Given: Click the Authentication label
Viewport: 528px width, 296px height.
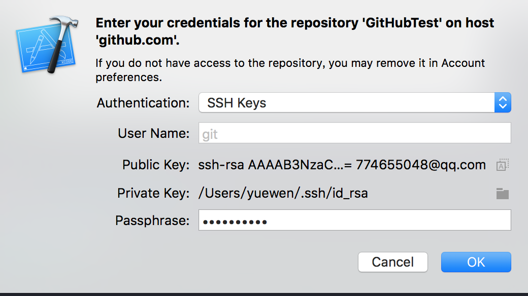Looking at the screenshot, I should 143,103.
